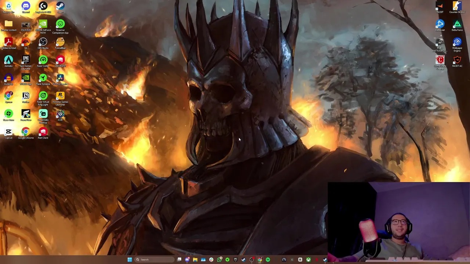The width and height of the screenshot is (470, 264).
Task: Select the Battle.net desktop icon
Action: pos(440,26)
